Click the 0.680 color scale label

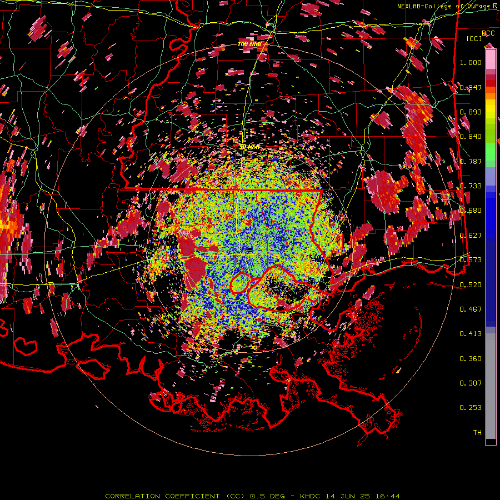click(x=471, y=211)
